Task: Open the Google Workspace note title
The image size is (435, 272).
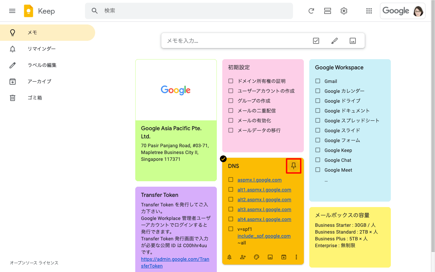Action: (x=339, y=67)
